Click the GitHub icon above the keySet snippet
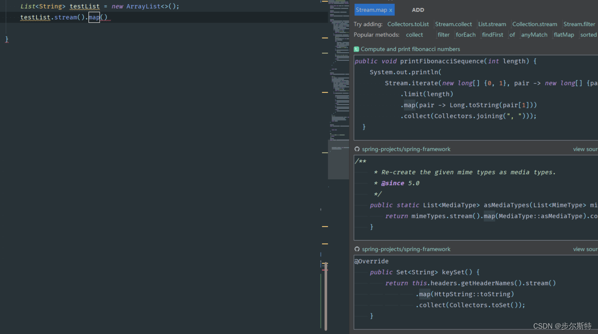The width and height of the screenshot is (598, 334). pos(357,249)
